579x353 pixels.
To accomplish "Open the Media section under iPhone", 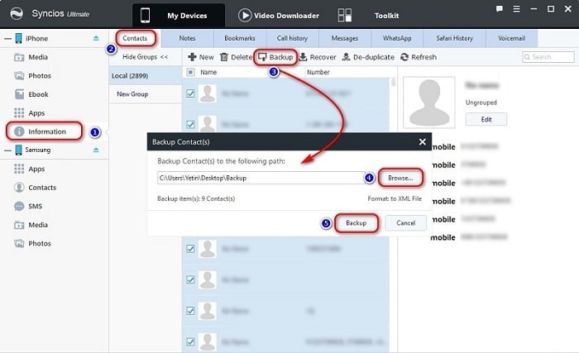I will point(38,58).
